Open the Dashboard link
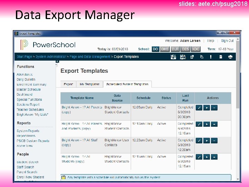 pyautogui.click(x=25, y=95)
